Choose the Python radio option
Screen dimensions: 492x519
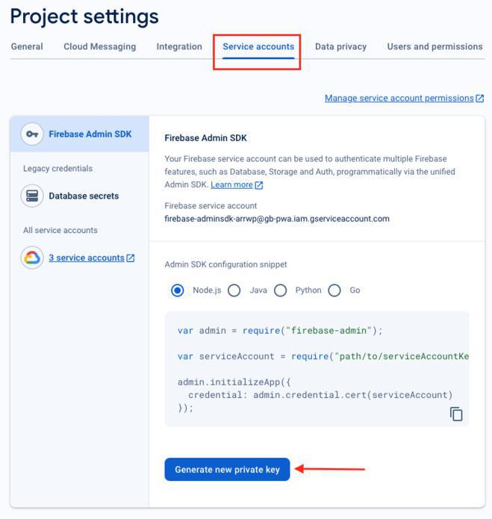tap(280, 290)
